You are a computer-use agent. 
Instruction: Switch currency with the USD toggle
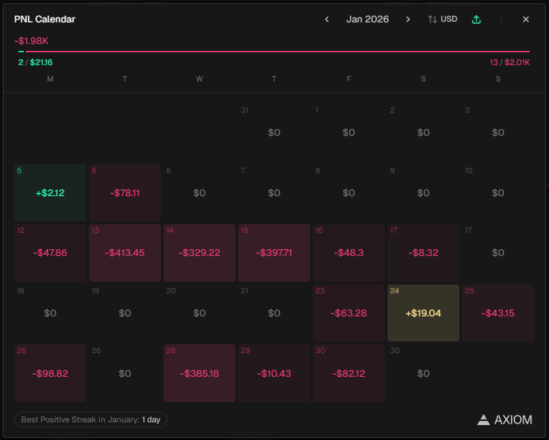(442, 19)
